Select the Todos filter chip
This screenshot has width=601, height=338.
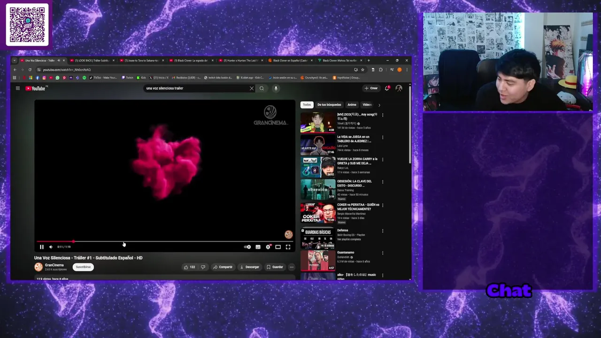[307, 105]
